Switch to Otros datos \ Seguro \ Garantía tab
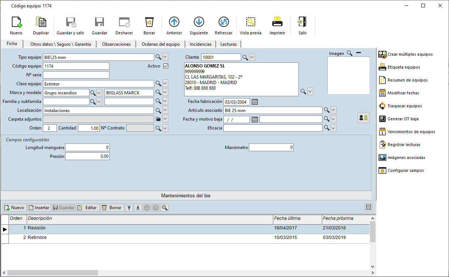The height and width of the screenshot is (277, 449). (61, 44)
